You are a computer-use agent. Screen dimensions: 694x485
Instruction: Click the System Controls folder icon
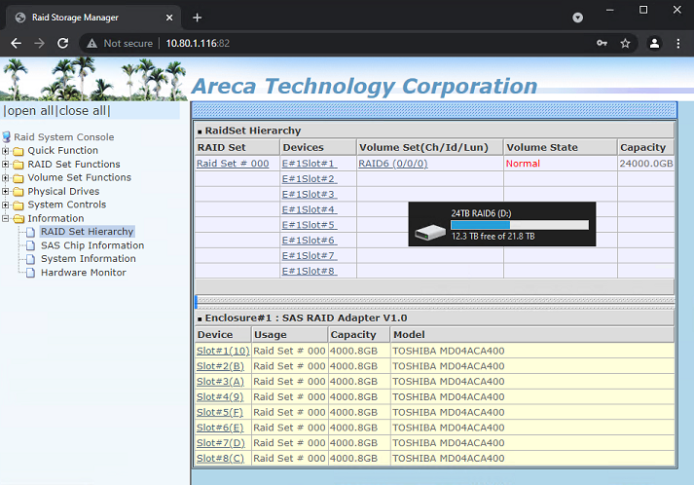(x=18, y=205)
